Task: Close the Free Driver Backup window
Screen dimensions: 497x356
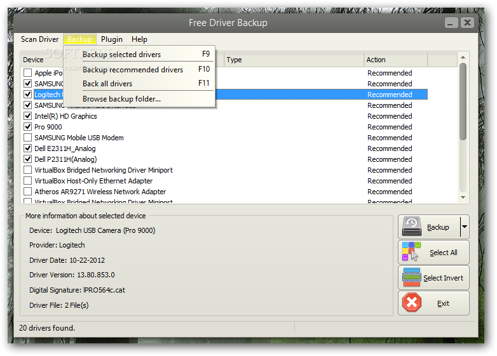Action: click(x=467, y=23)
